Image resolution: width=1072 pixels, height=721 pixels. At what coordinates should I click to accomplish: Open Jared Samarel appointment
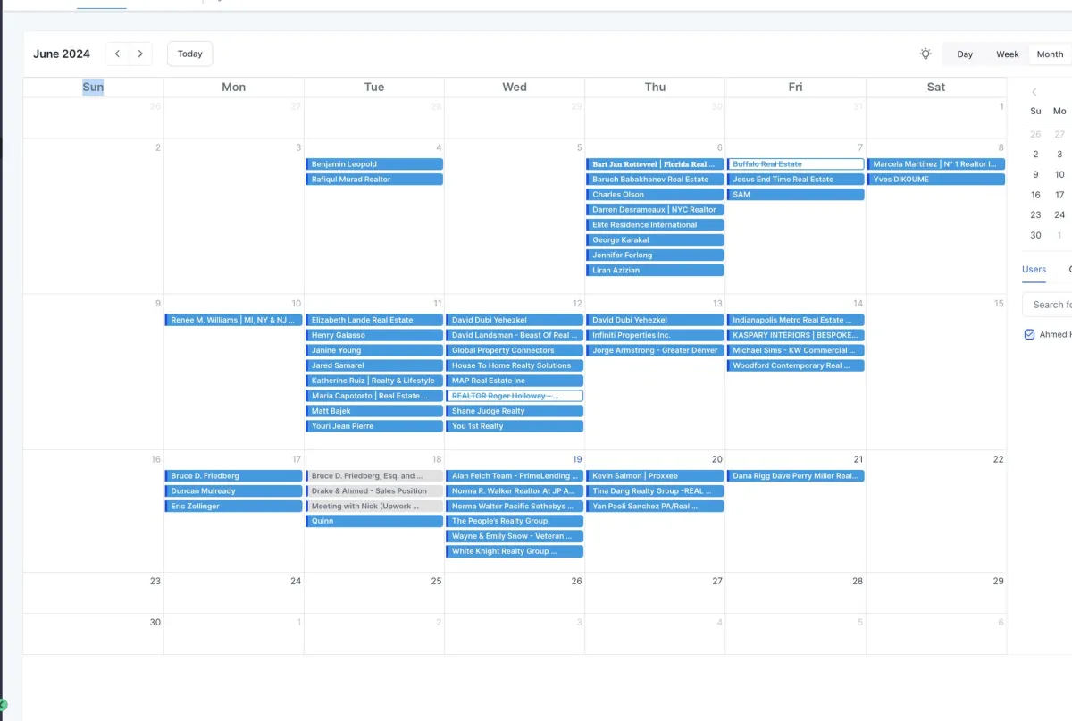(374, 365)
